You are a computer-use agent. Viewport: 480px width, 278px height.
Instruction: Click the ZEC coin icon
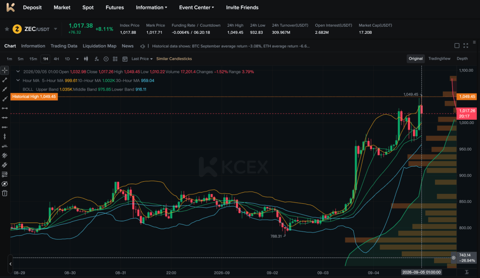point(17,29)
